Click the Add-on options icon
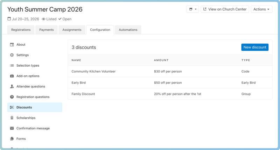The height and width of the screenshot is (150, 280). [12, 76]
